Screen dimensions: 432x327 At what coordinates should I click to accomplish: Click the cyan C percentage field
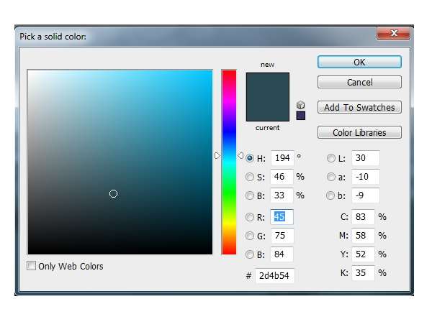point(363,217)
